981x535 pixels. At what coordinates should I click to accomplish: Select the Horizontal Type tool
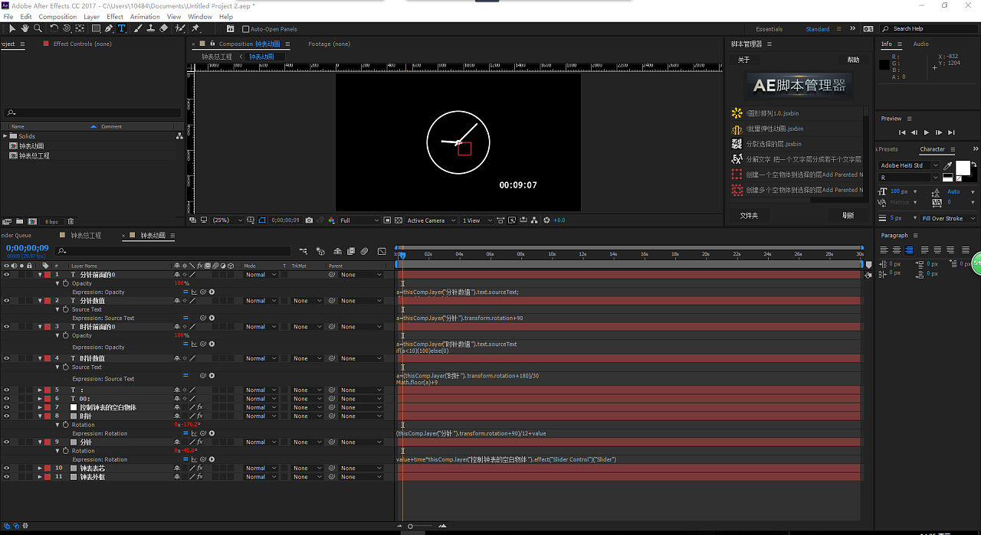click(121, 28)
